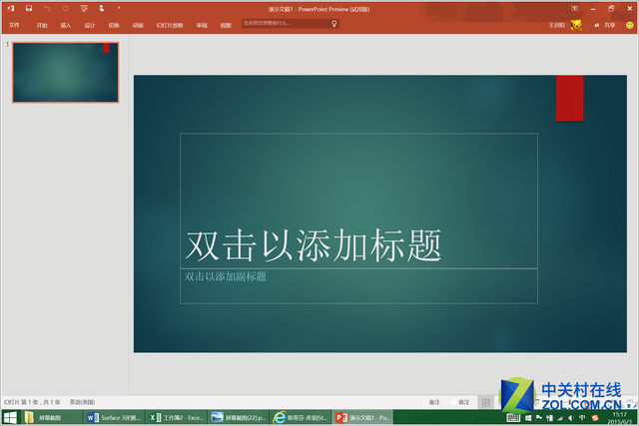Click the volume speaker tray icon

tap(571, 418)
